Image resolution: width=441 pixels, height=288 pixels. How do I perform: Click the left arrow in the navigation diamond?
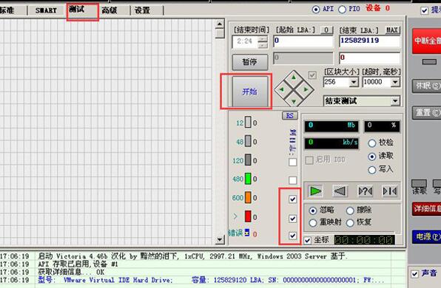281,89
